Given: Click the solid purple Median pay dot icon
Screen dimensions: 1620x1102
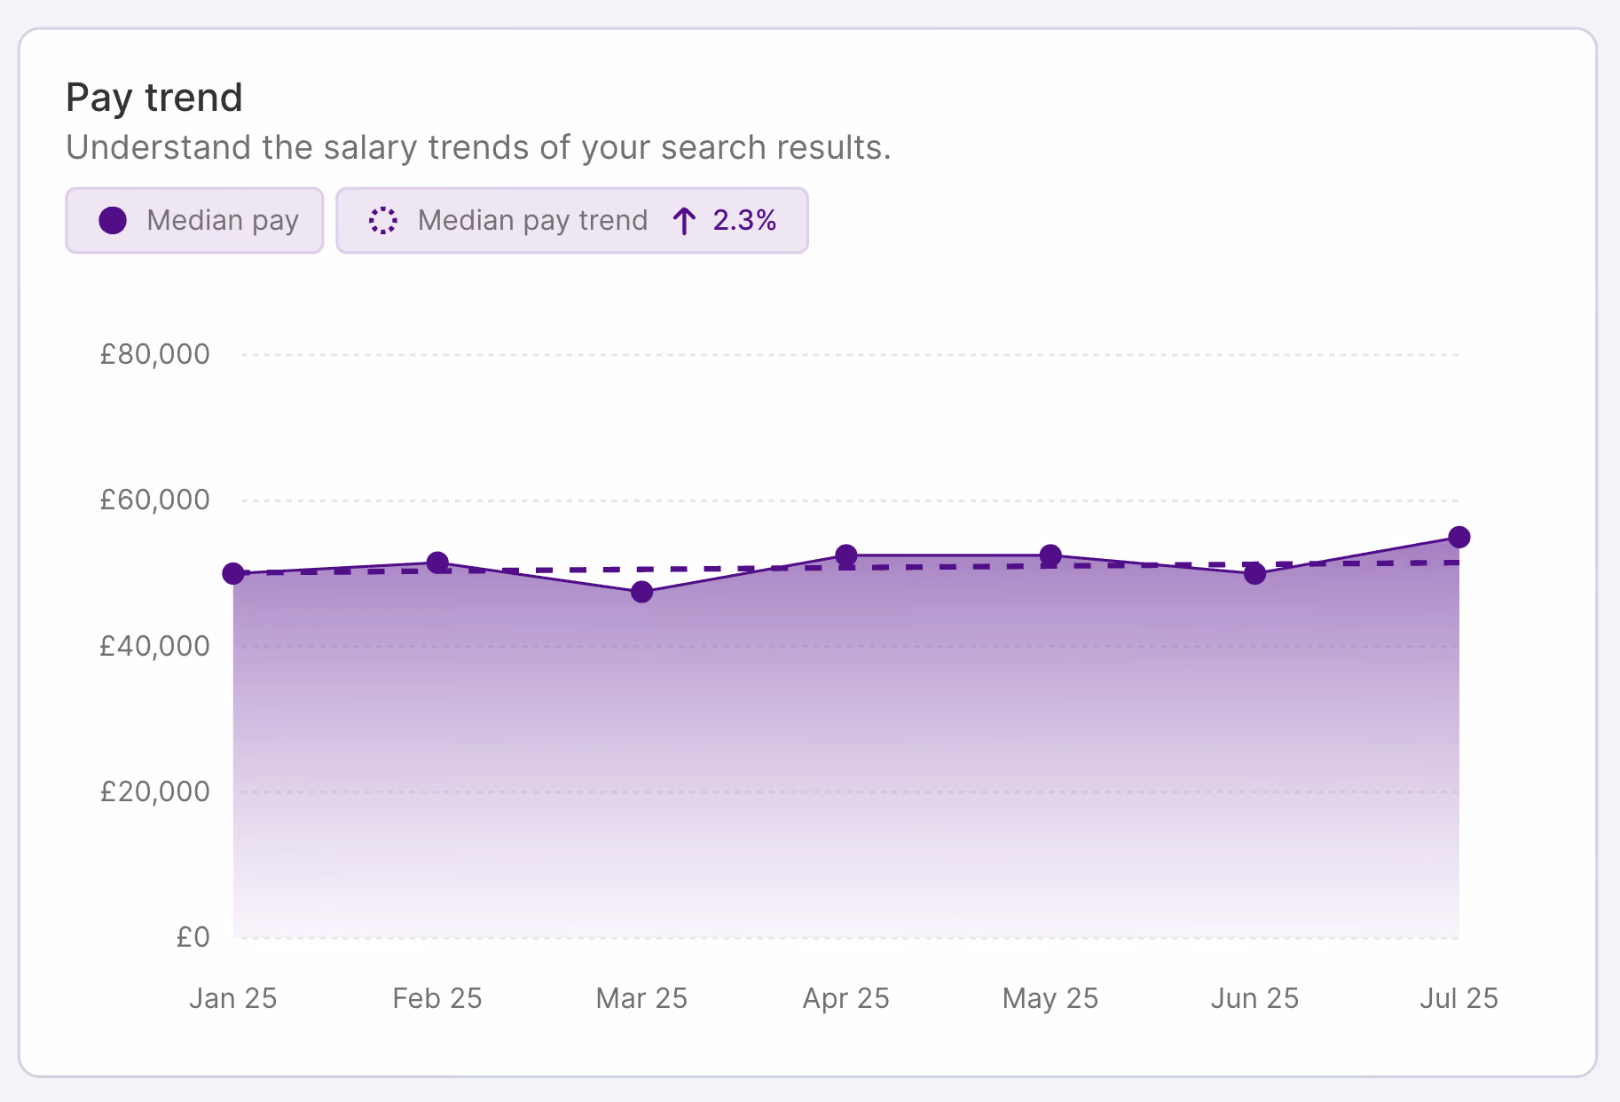Looking at the screenshot, I should 113,220.
